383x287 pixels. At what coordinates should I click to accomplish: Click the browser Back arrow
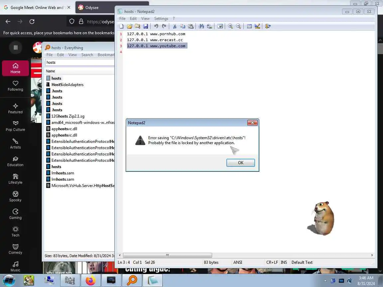pos(8,22)
